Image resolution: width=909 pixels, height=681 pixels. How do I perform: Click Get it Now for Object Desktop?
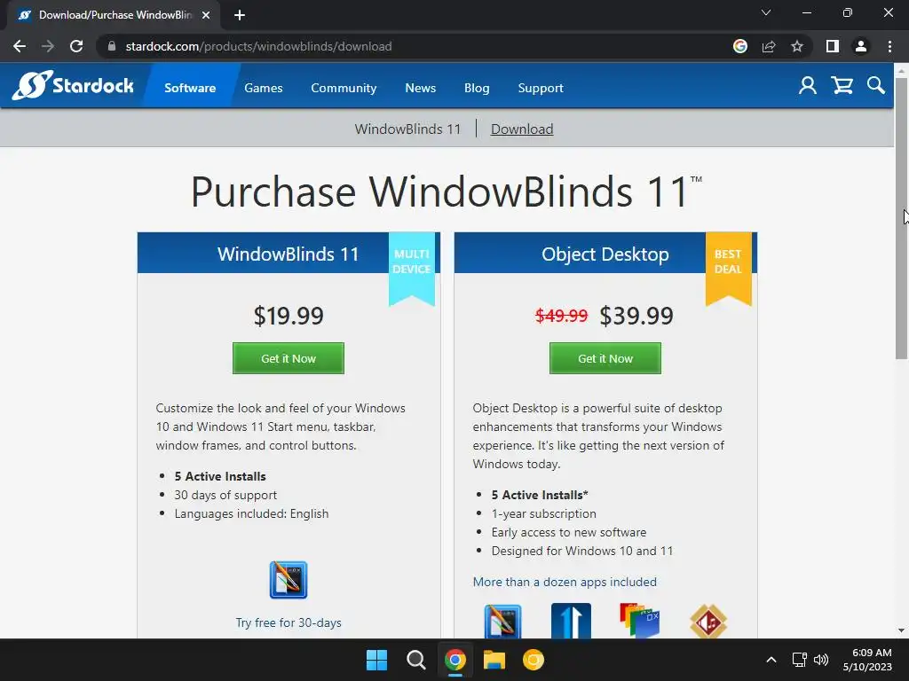(605, 358)
